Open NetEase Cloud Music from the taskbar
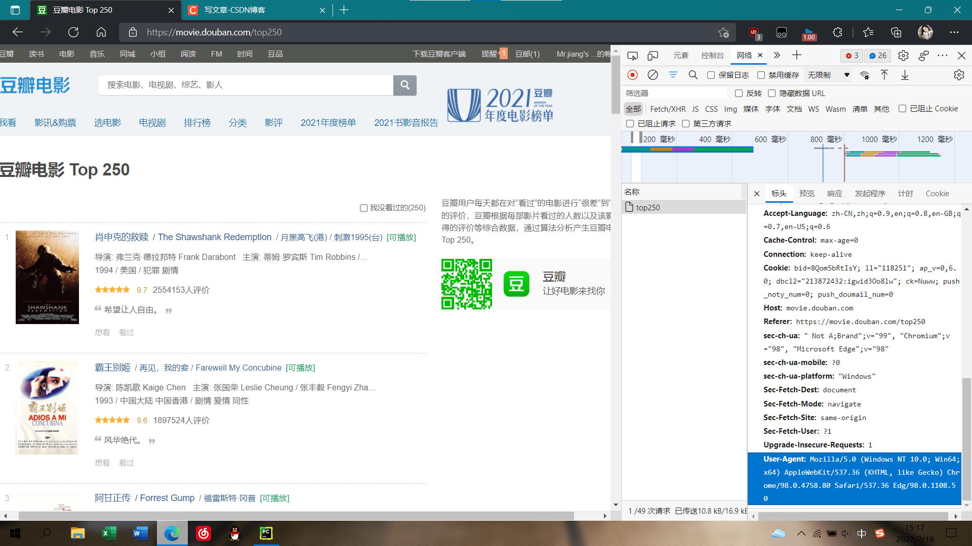This screenshot has width=972, height=546. pos(204,533)
